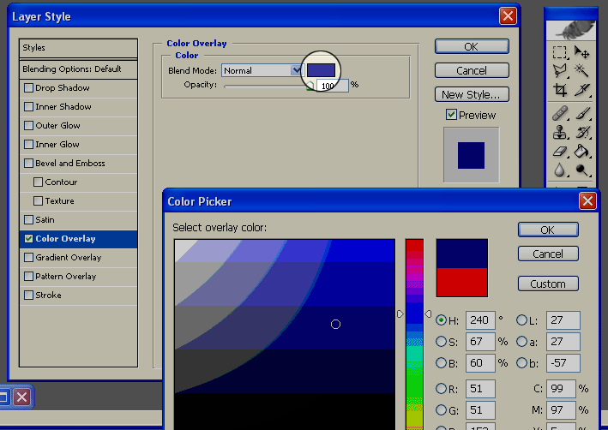Activate the Magic Wand tool
This screenshot has height=430, width=608.
(x=583, y=71)
